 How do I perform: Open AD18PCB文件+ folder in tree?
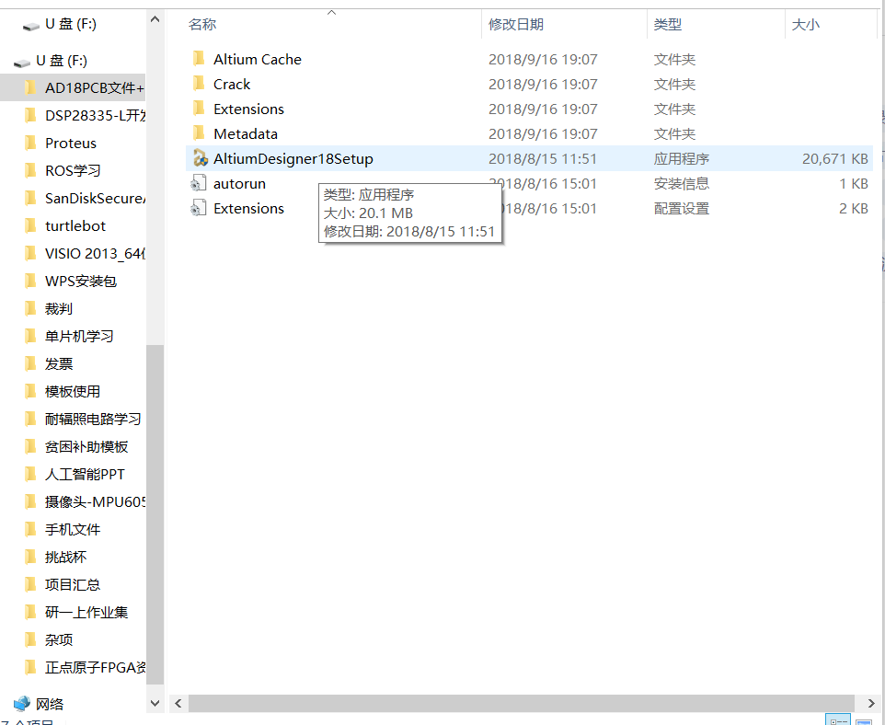tap(94, 87)
